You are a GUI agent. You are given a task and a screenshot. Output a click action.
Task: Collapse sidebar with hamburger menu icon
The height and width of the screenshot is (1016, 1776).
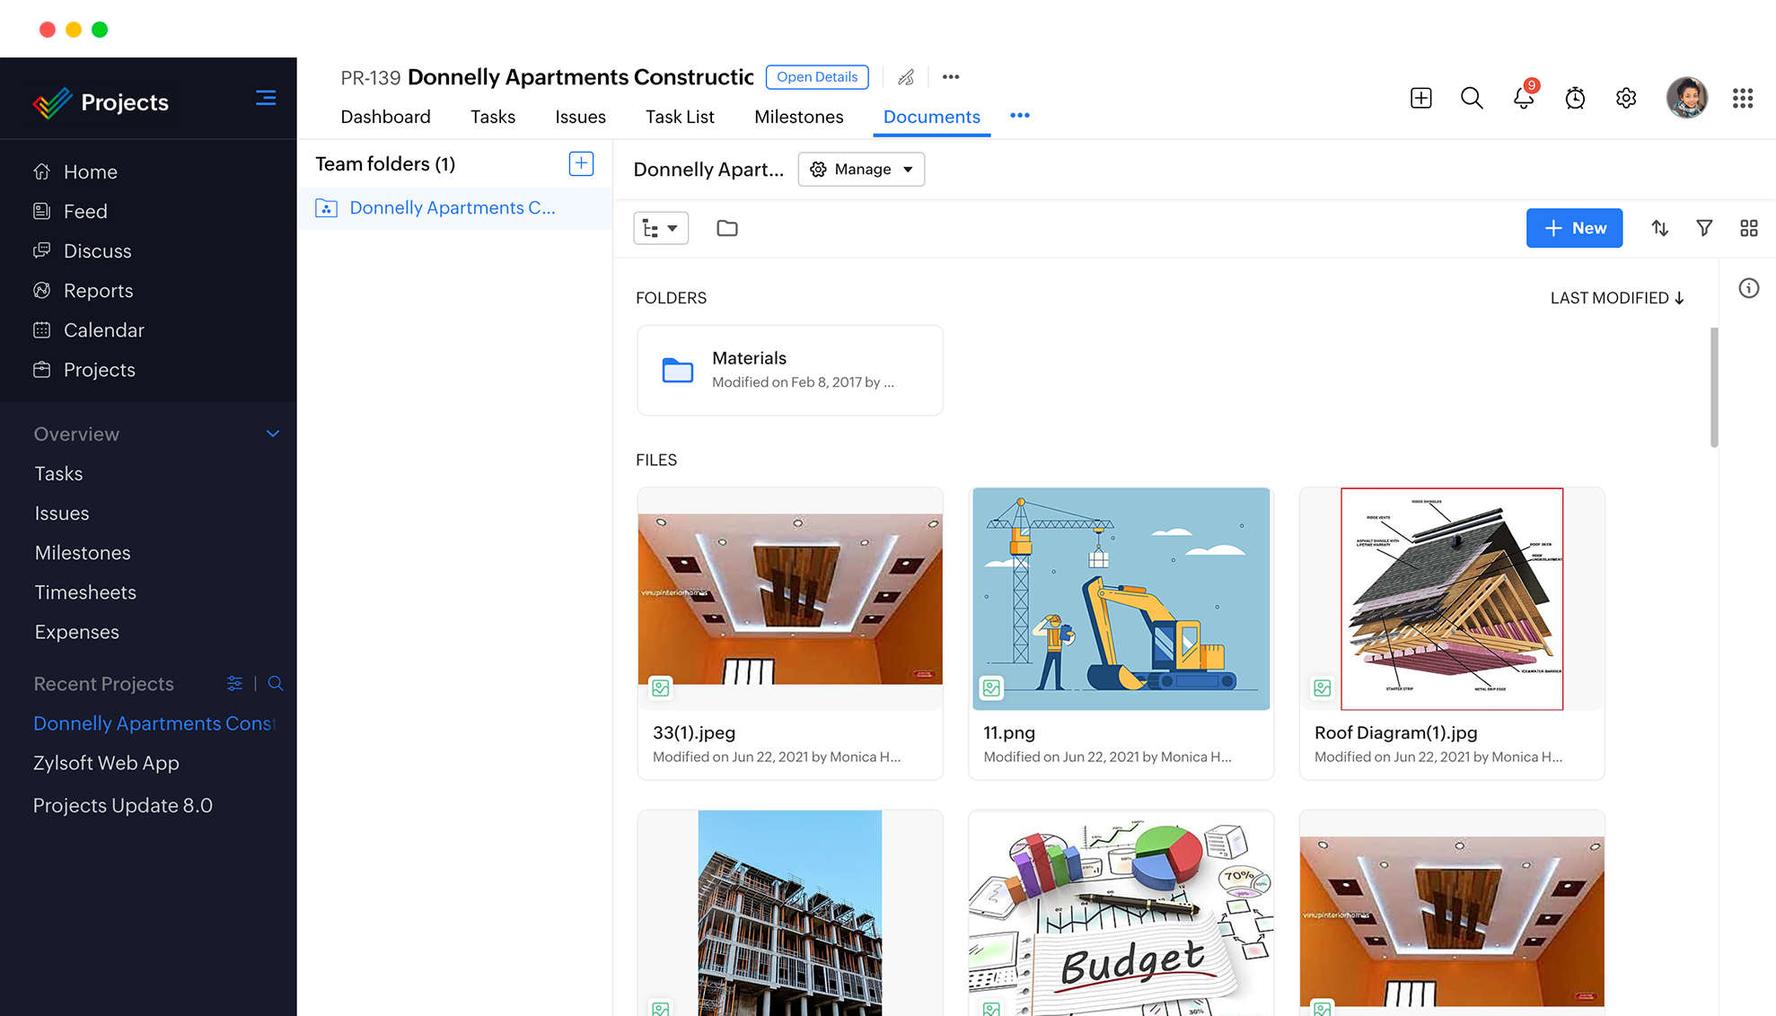coord(266,98)
